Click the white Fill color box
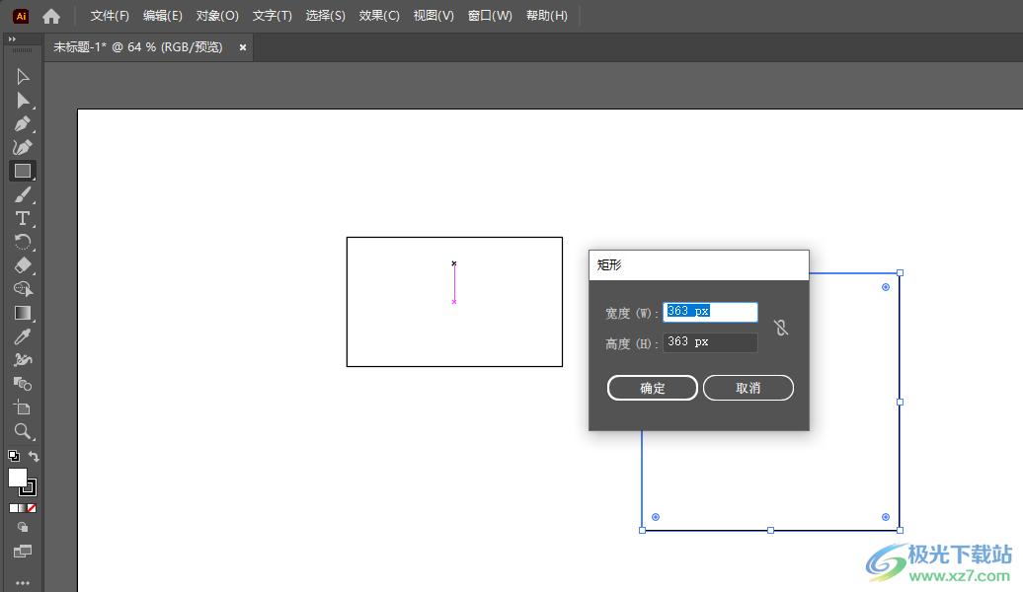This screenshot has height=592, width=1023. tap(17, 477)
